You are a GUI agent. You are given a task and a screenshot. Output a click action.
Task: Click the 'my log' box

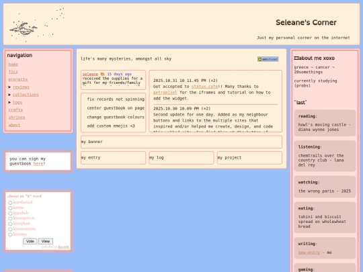click(182, 158)
